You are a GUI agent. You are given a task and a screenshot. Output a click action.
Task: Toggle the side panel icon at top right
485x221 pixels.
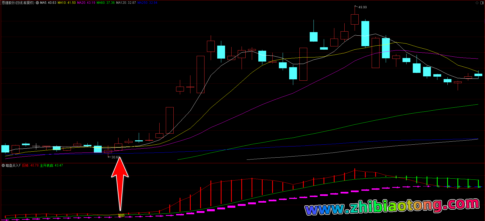(x=482, y=3)
